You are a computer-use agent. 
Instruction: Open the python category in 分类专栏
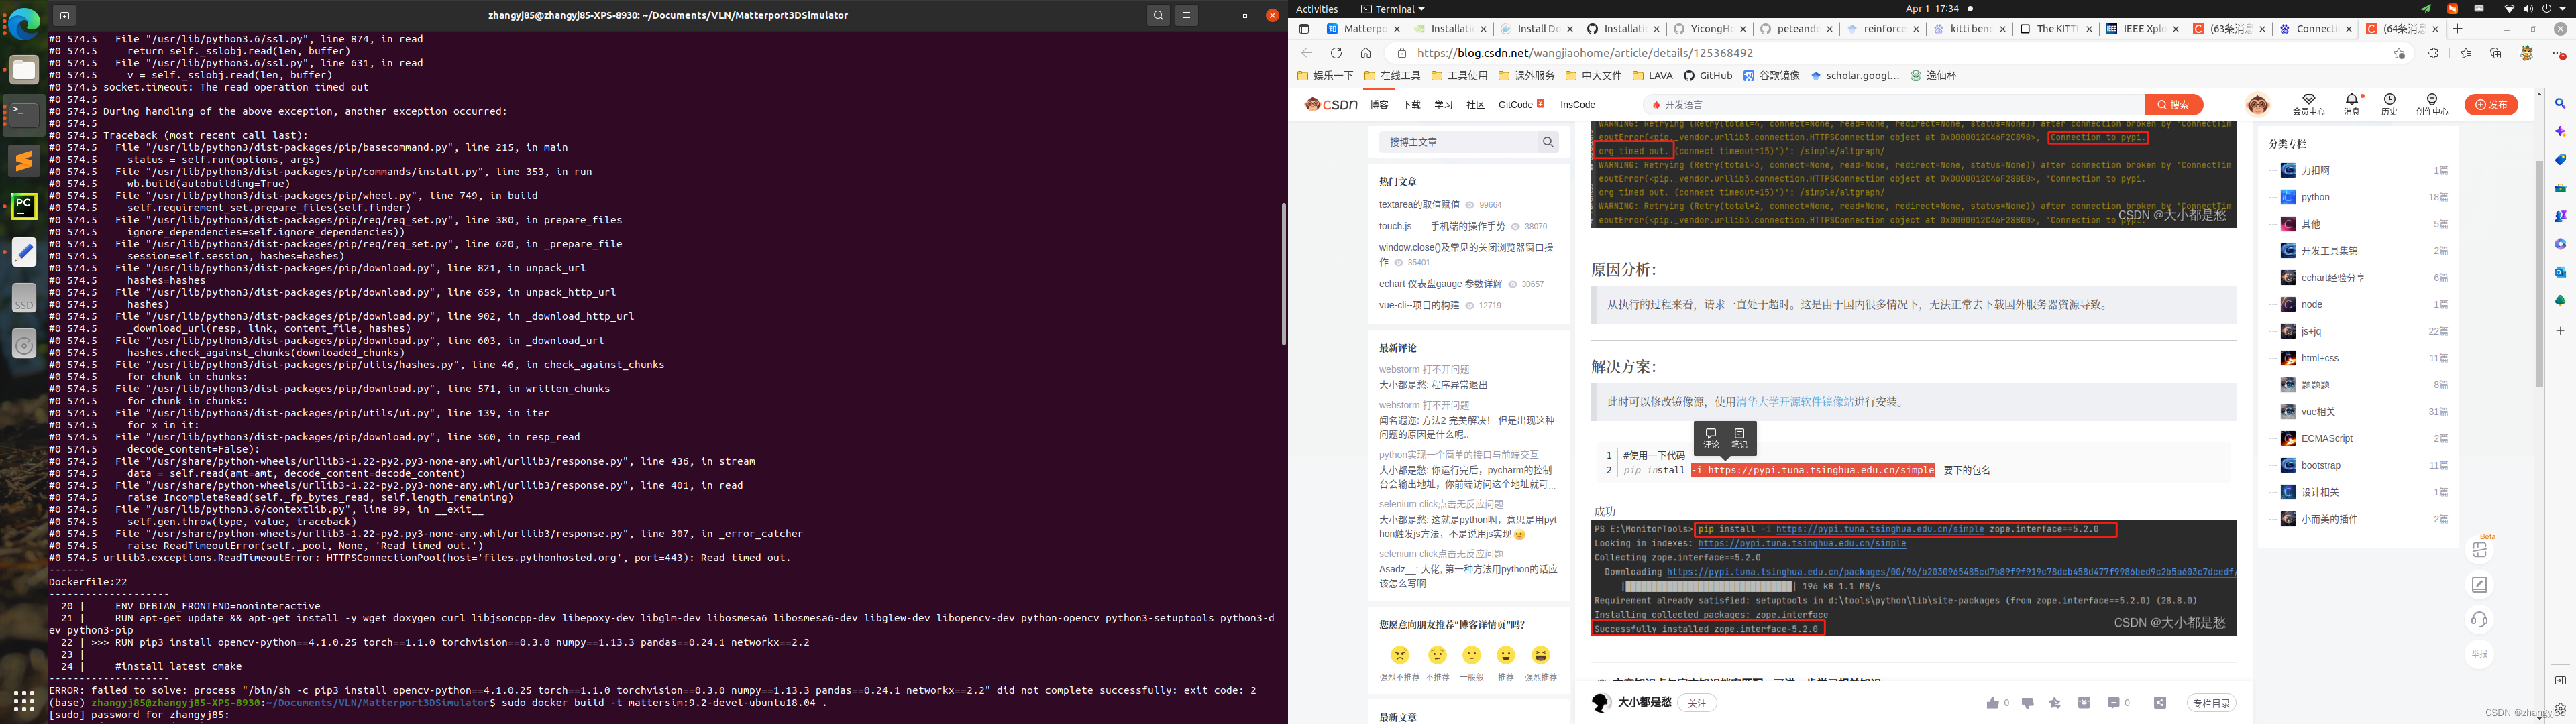(x=2315, y=197)
